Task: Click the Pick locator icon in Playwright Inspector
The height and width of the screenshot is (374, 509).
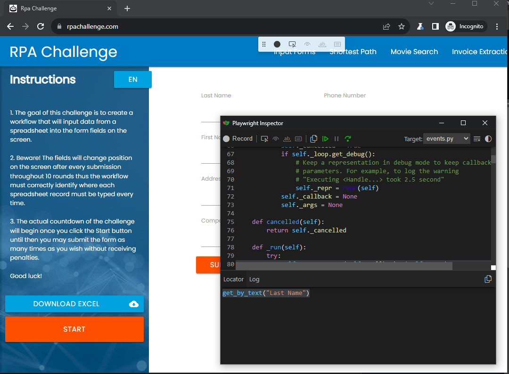Action: tap(264, 139)
